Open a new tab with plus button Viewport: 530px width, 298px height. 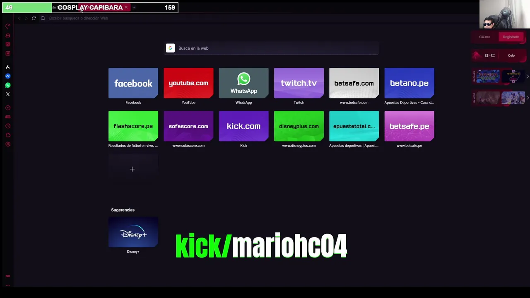(x=134, y=7)
